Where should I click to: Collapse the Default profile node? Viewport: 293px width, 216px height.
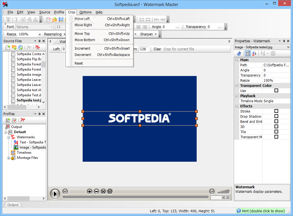[x=6, y=132]
